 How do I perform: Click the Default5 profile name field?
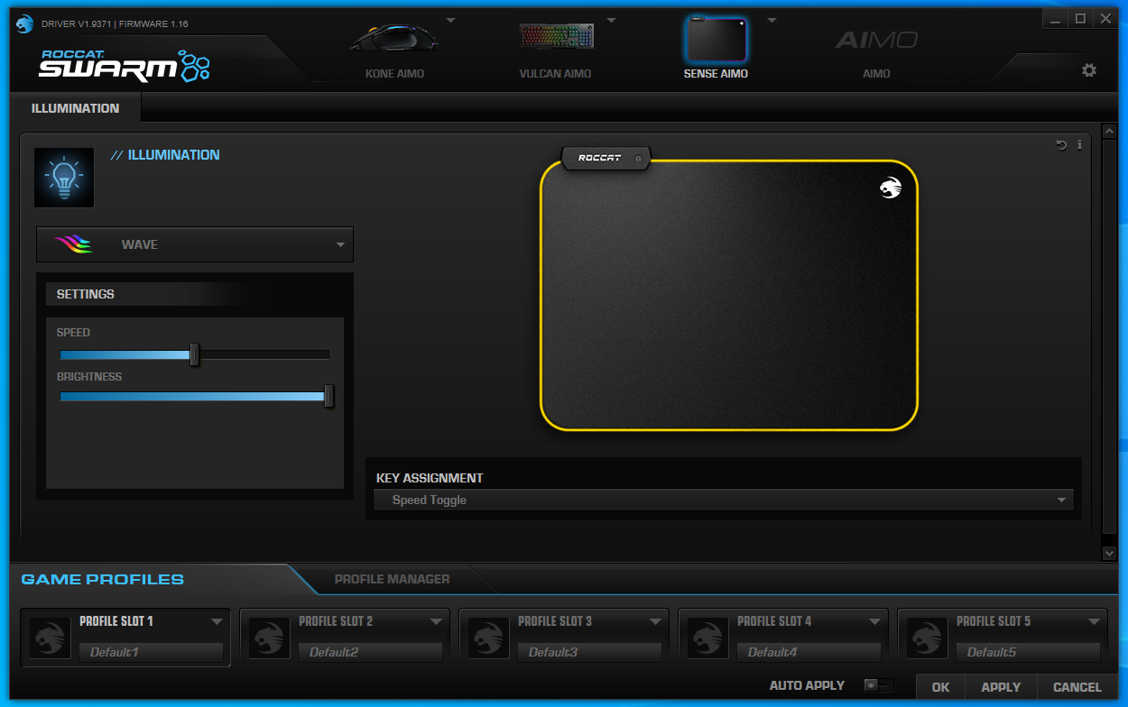[1028, 652]
